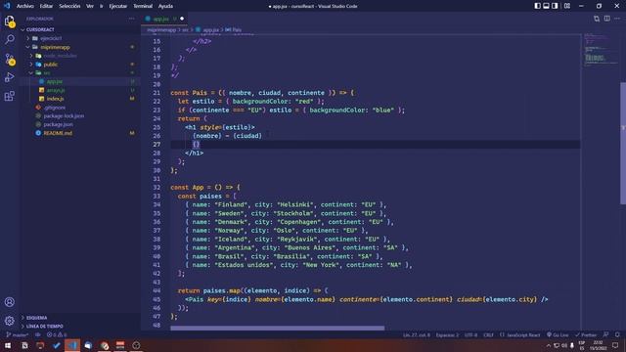Click the feedback icon in status bar

[x=605, y=334]
